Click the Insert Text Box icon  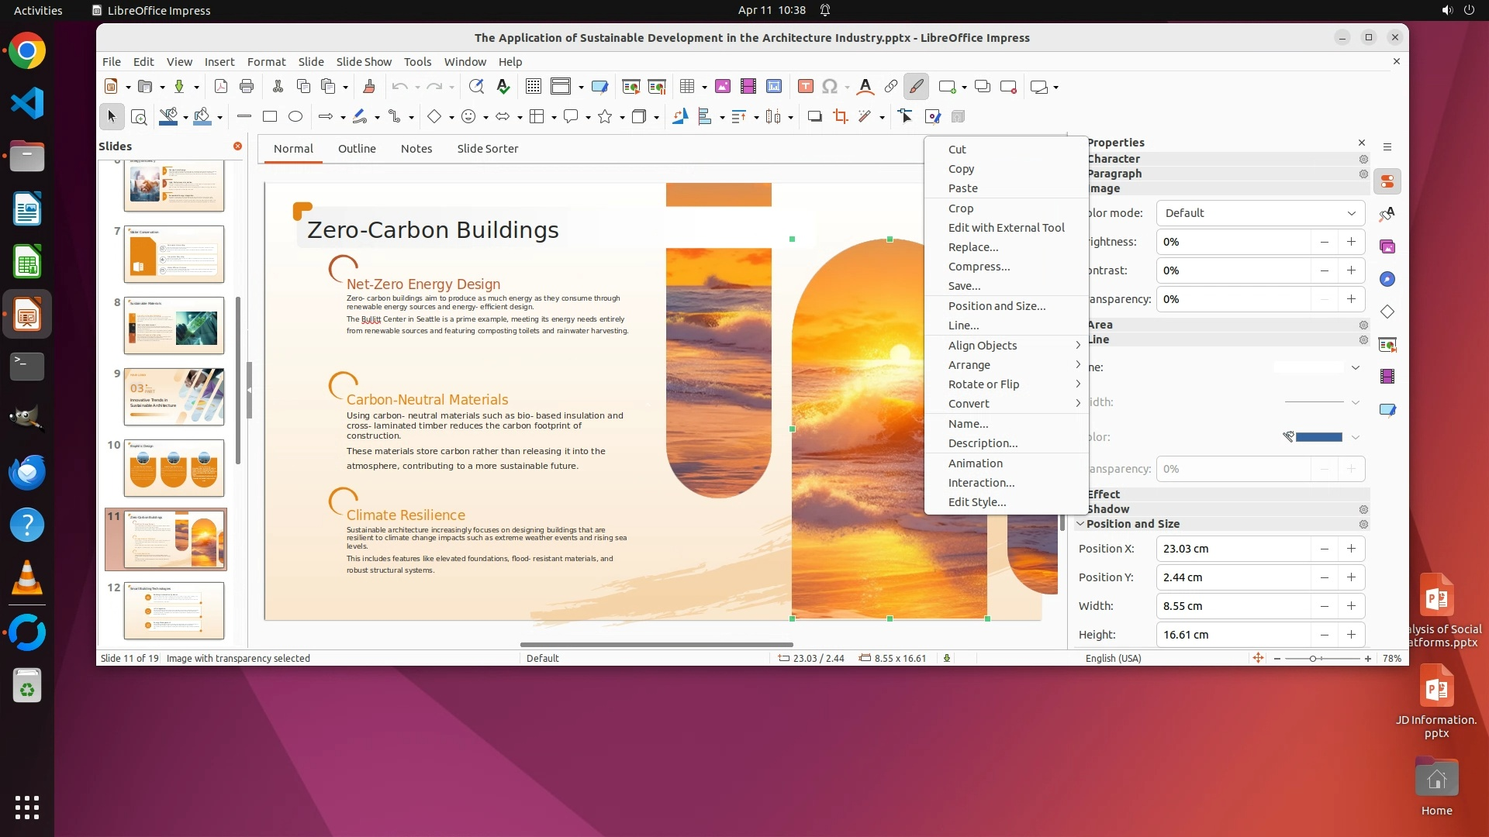point(805,87)
